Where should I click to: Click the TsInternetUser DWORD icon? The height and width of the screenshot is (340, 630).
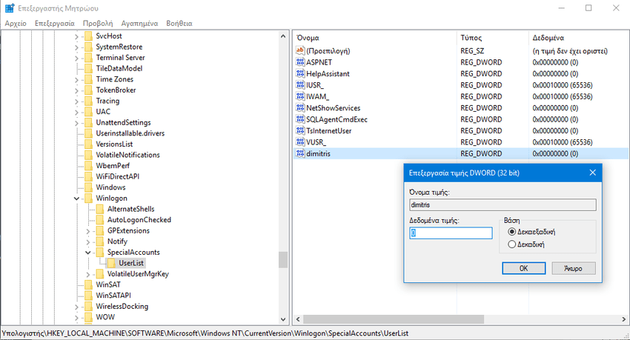(x=300, y=131)
